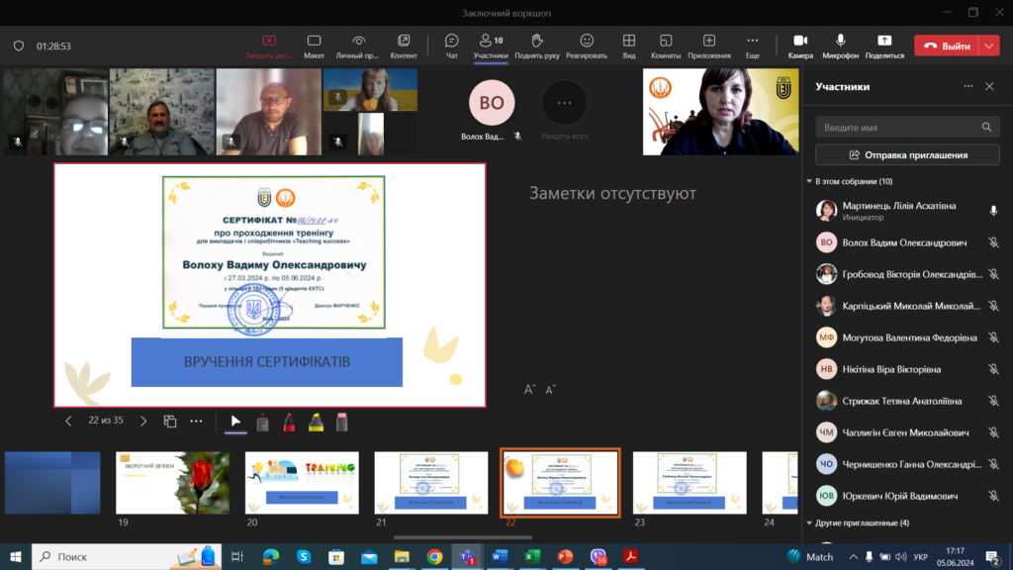
Task: Expand the 'Другие приглашенные (4)' section
Action: [809, 522]
